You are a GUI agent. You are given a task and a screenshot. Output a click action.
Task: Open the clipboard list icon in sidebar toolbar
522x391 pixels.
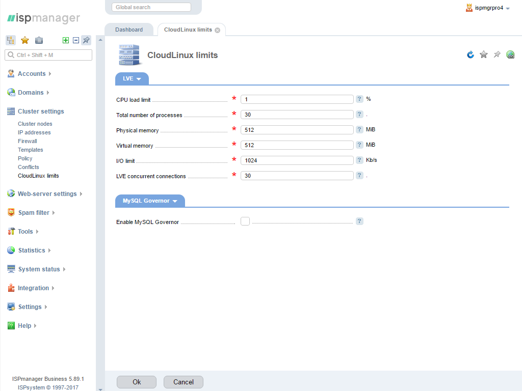tap(39, 40)
